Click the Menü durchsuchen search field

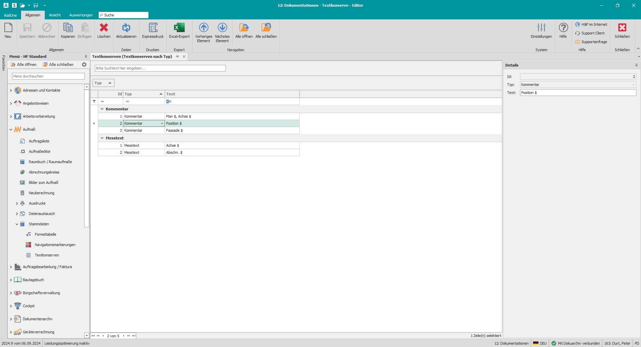pyautogui.click(x=48, y=76)
